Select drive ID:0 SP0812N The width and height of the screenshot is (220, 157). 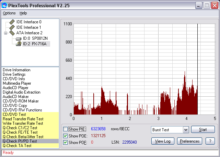35,38
